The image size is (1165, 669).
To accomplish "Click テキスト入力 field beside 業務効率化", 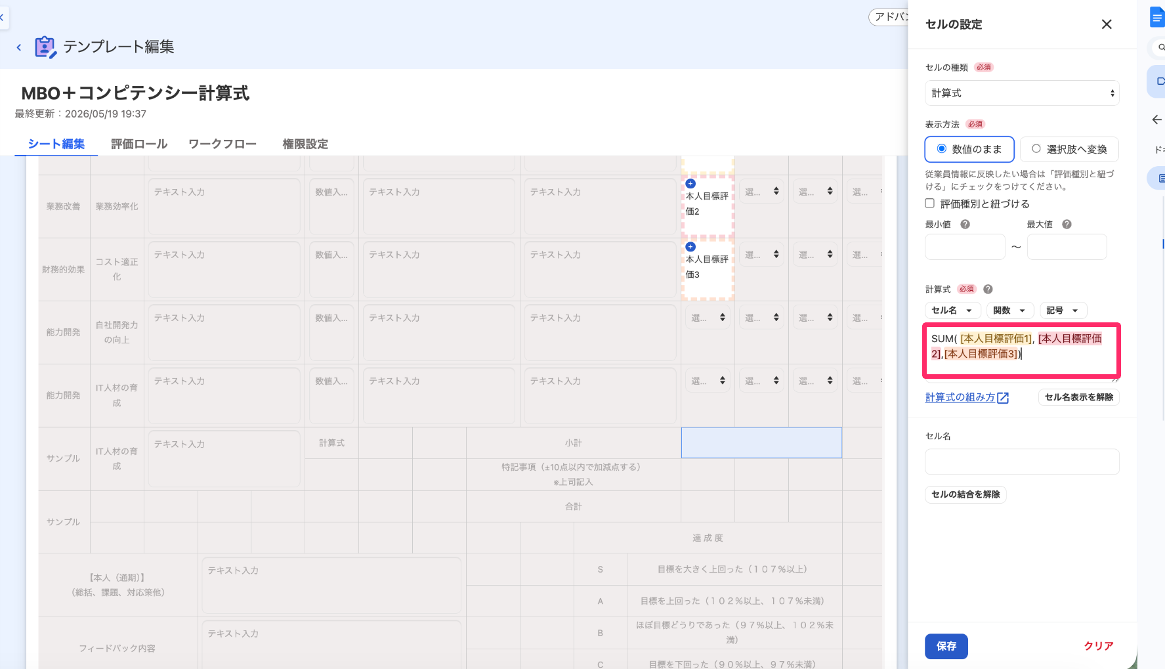I will [224, 206].
